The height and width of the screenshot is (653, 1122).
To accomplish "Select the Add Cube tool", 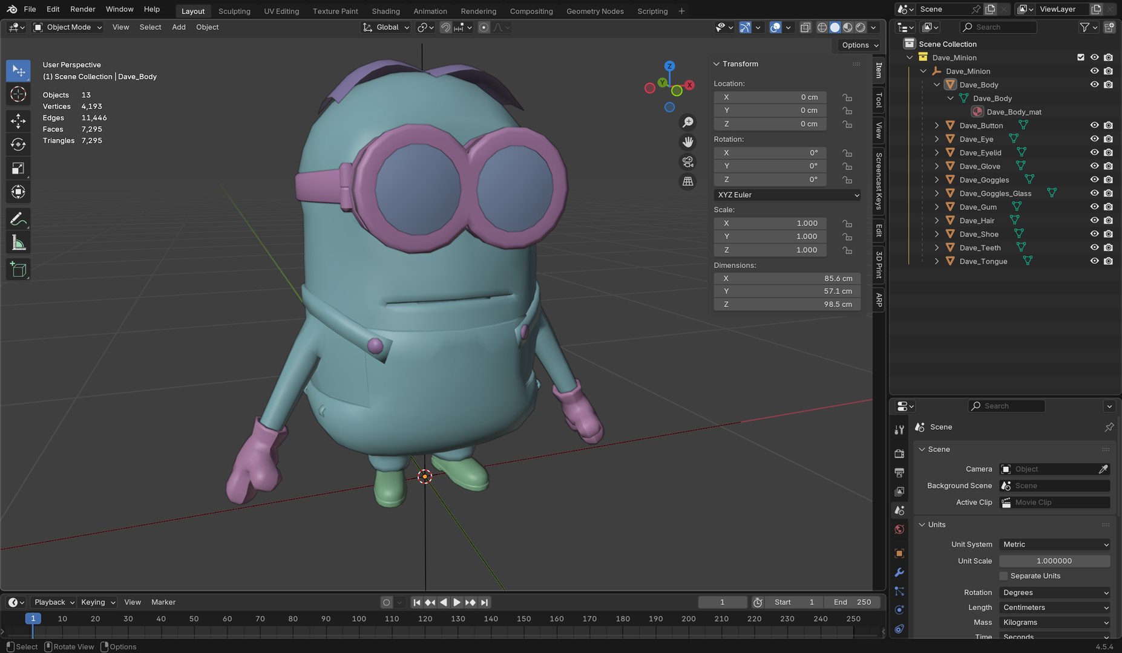I will pos(18,270).
